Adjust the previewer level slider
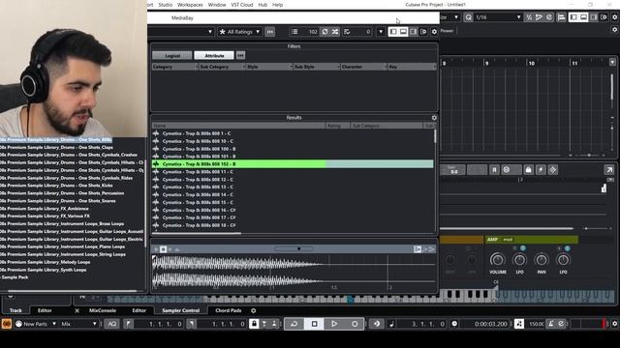This screenshot has width=620, height=348. click(294, 249)
